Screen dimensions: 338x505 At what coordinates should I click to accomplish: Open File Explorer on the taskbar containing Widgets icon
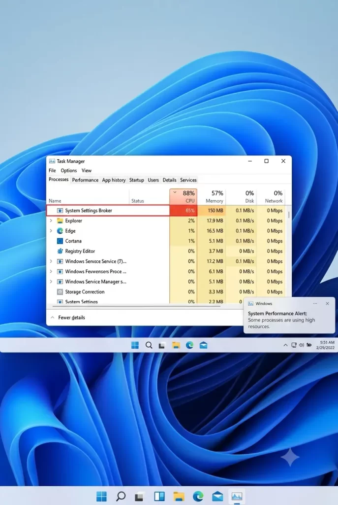(x=179, y=496)
